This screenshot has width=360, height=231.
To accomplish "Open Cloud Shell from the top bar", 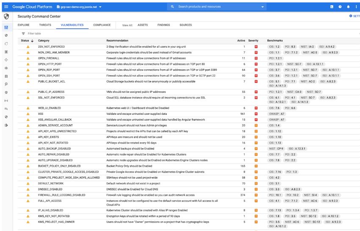I will coord(332,7).
